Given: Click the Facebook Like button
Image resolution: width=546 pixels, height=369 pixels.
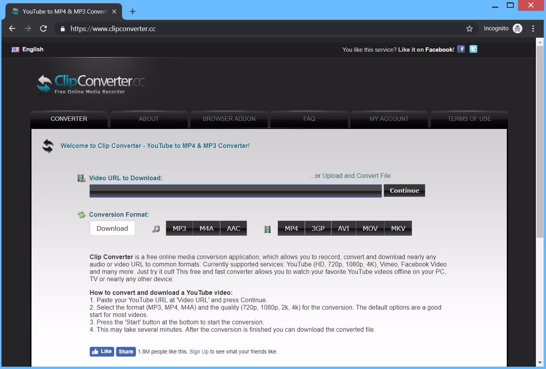Looking at the screenshot, I should click(102, 352).
